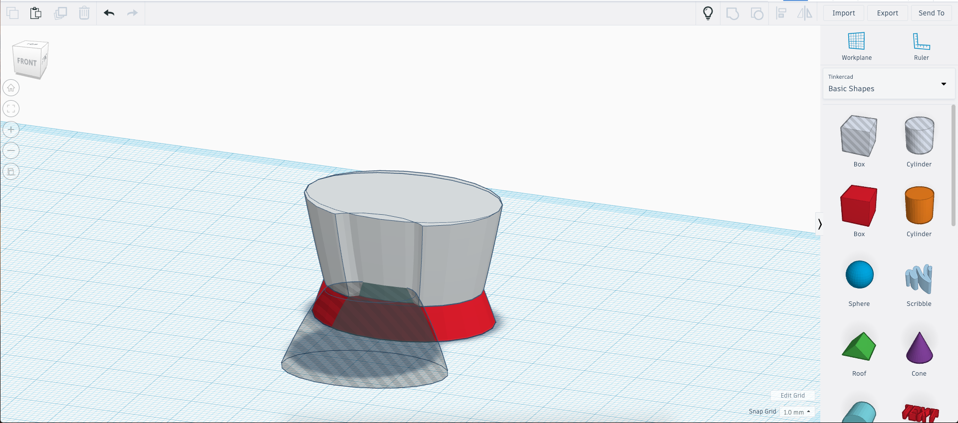Toggle Show All lightbulb icon
The height and width of the screenshot is (423, 958).
[x=708, y=13]
